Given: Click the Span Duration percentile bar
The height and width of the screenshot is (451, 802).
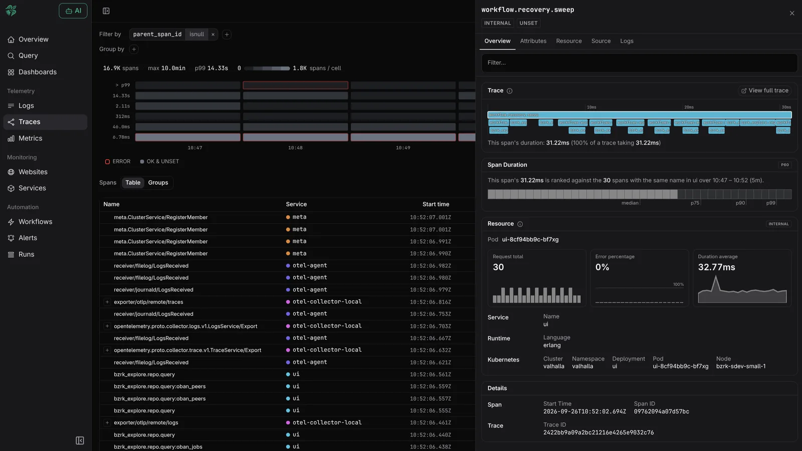Looking at the screenshot, I should click(640, 194).
